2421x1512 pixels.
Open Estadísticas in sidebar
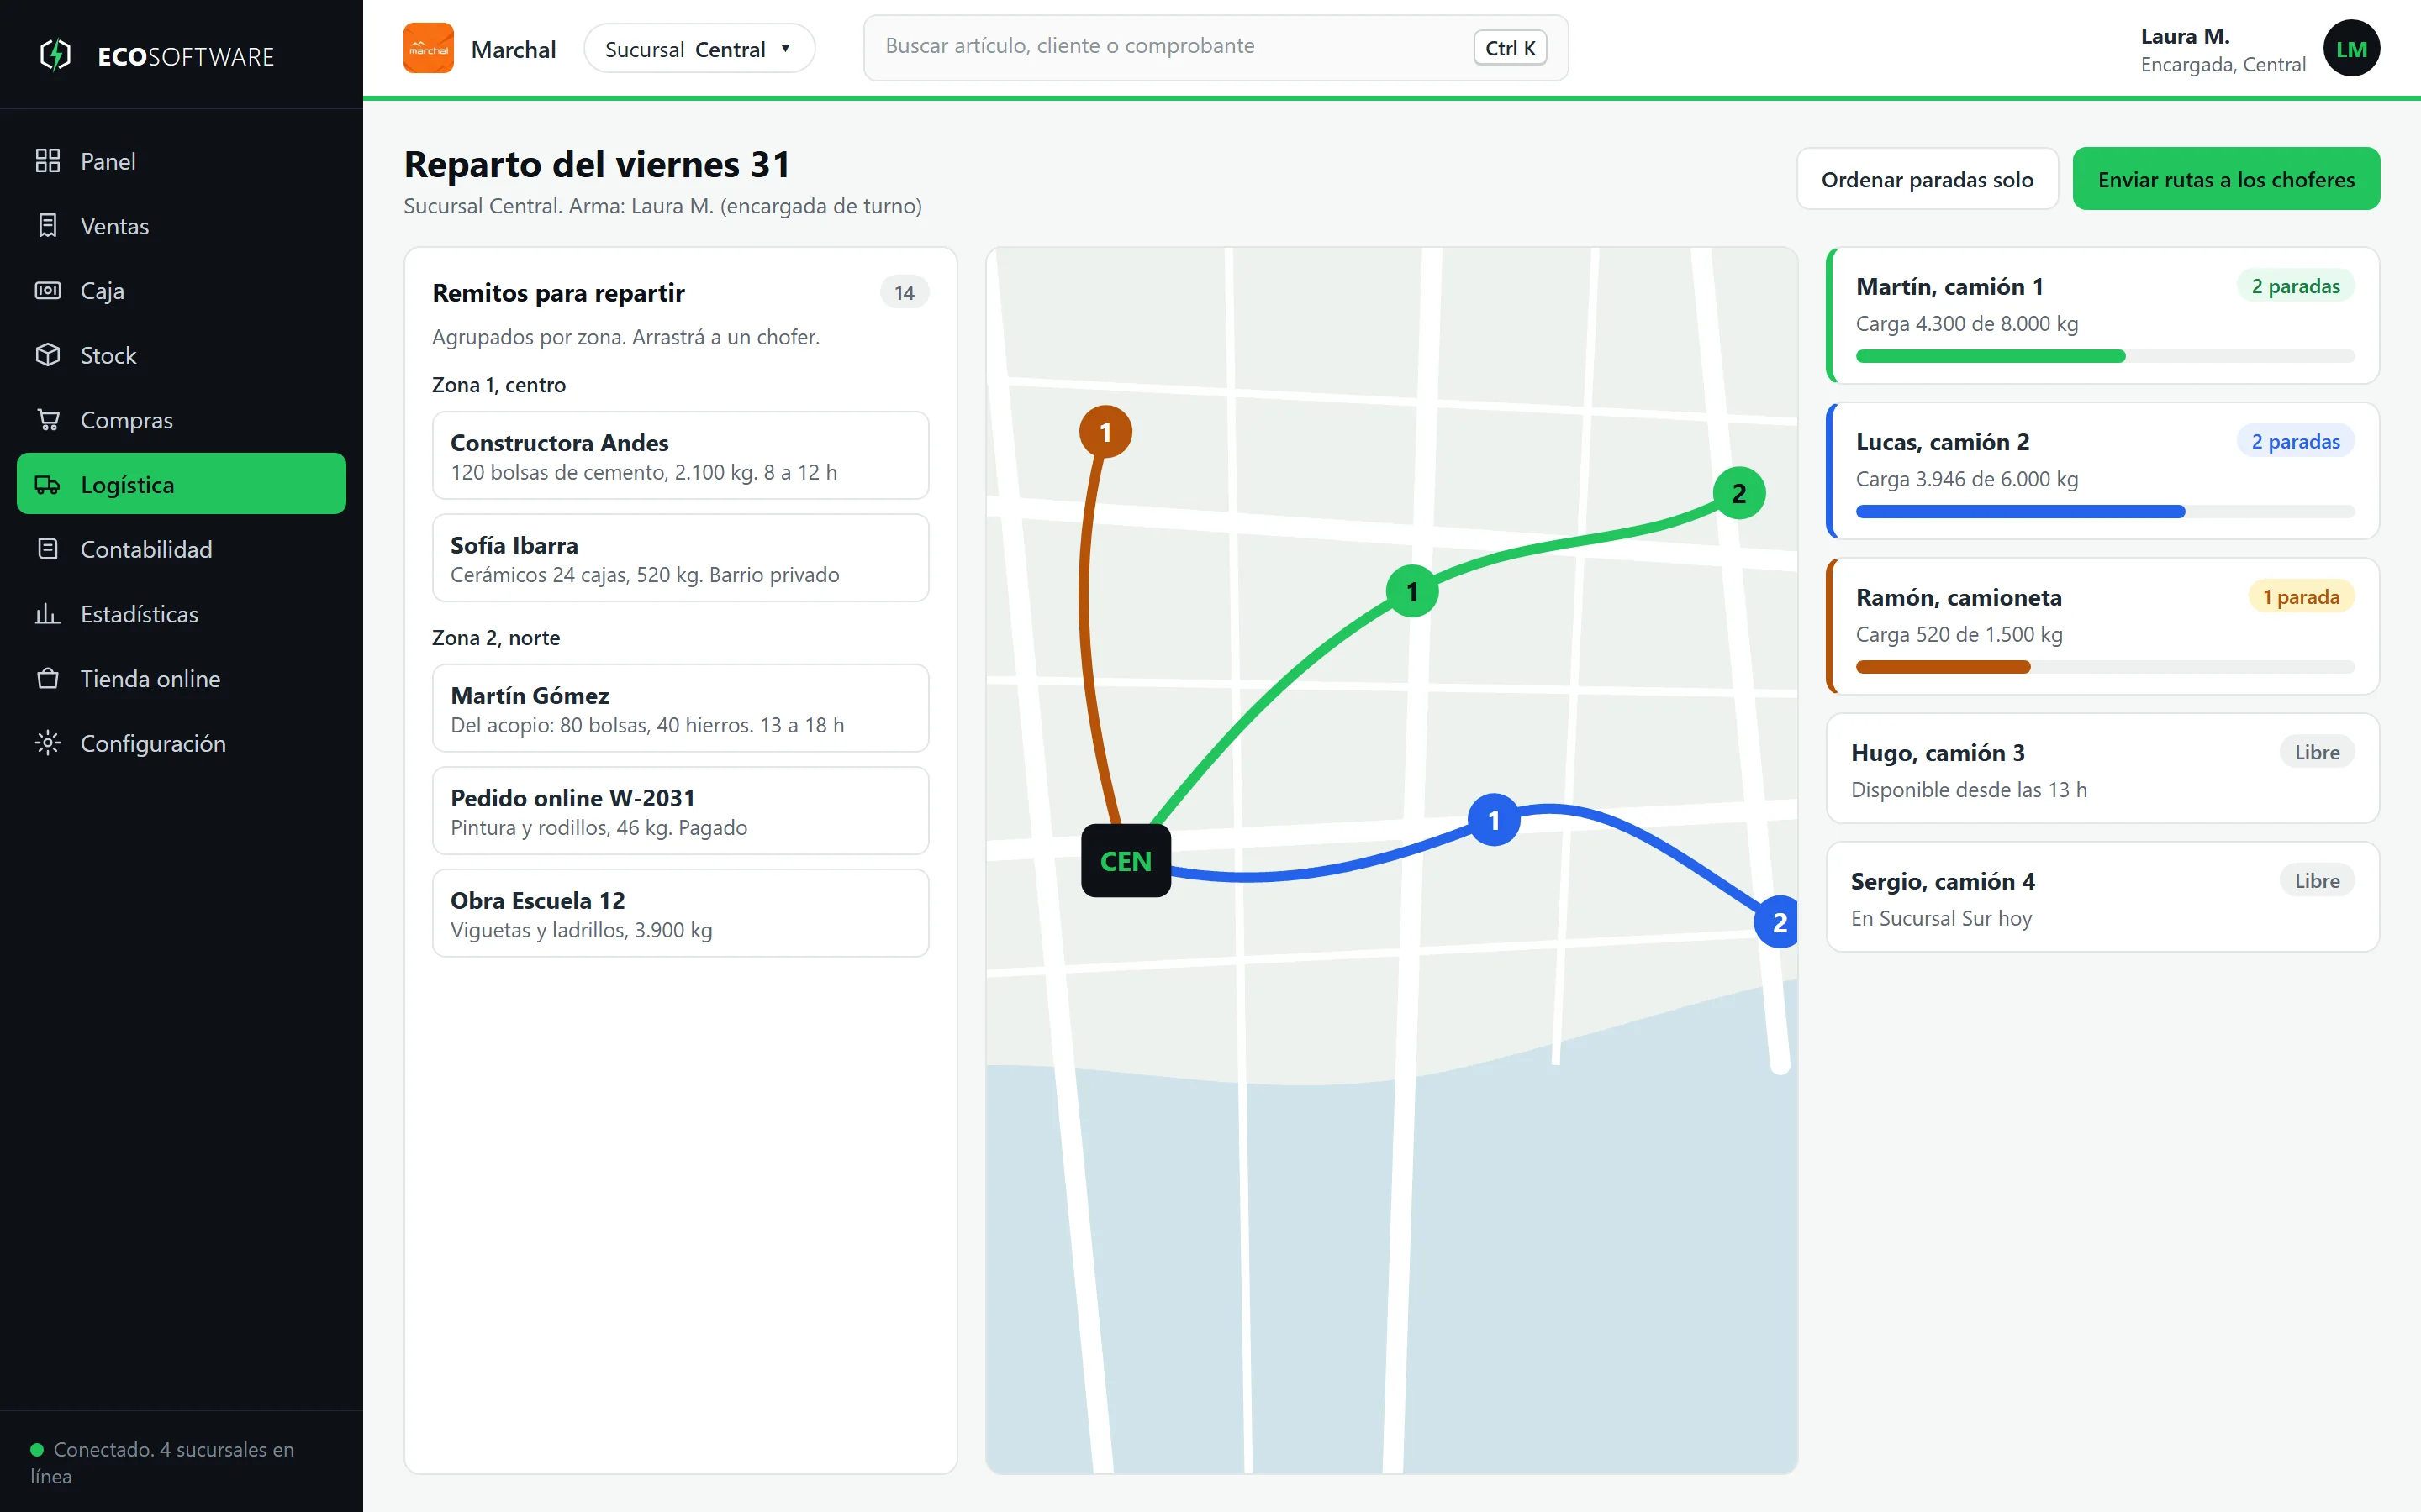click(x=181, y=614)
